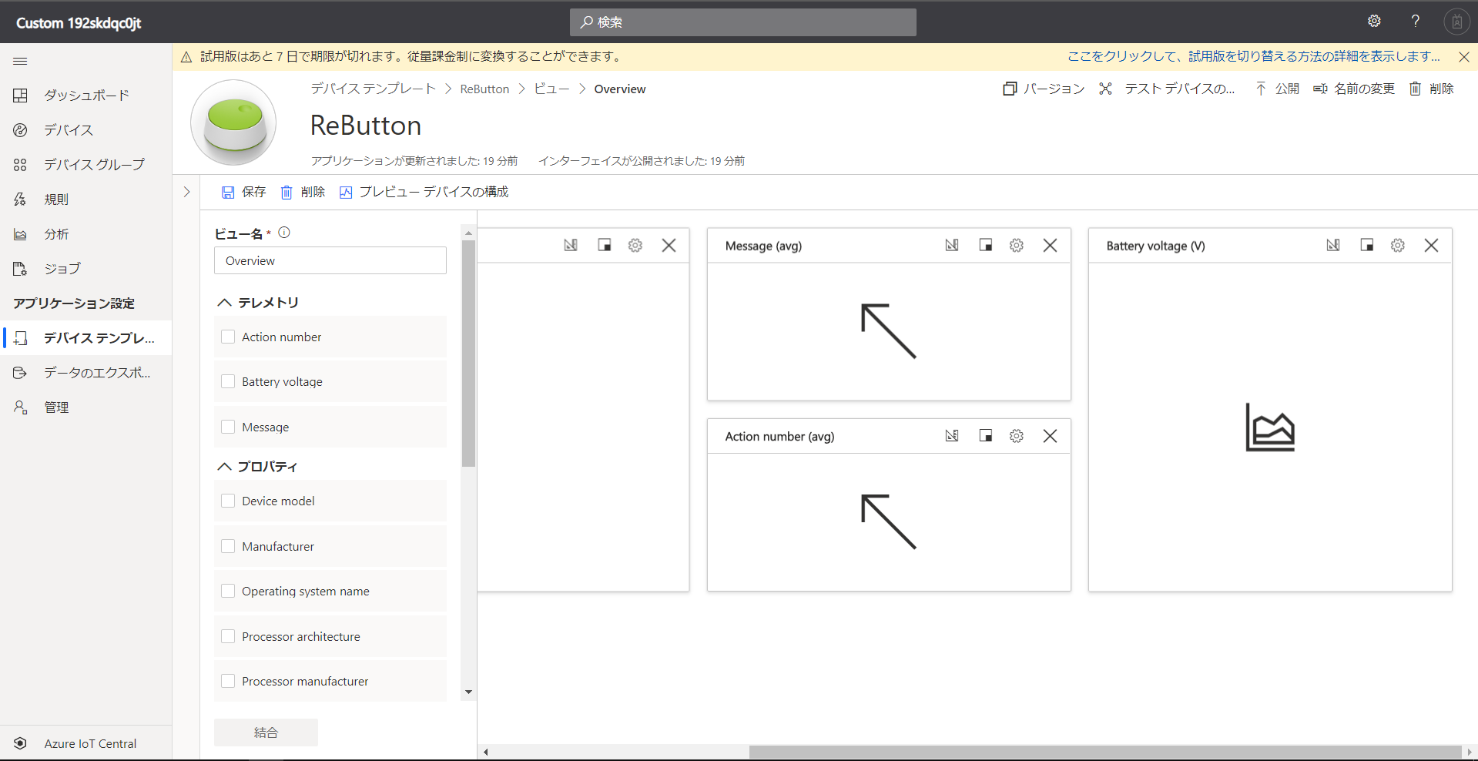Open ダッシュボード in the sidebar

(85, 96)
